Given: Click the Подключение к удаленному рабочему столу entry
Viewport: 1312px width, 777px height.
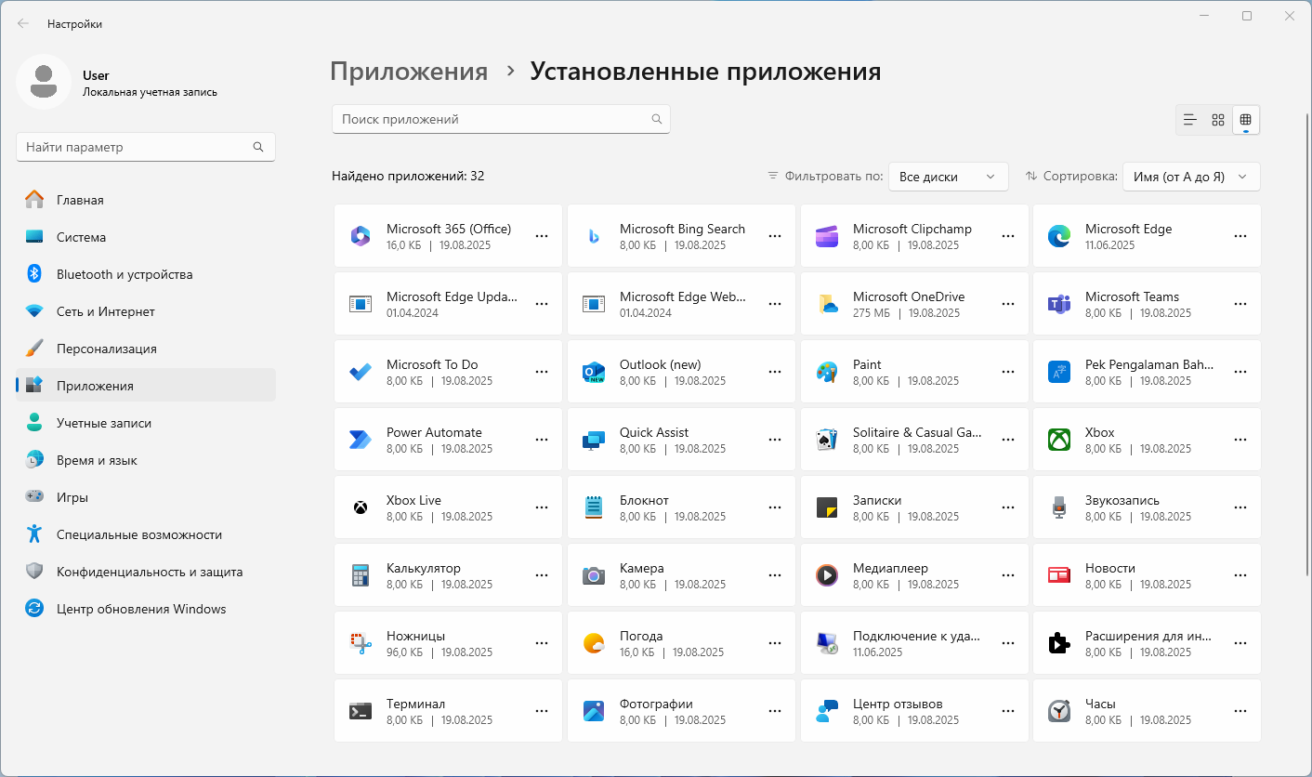Looking at the screenshot, I should click(x=915, y=643).
